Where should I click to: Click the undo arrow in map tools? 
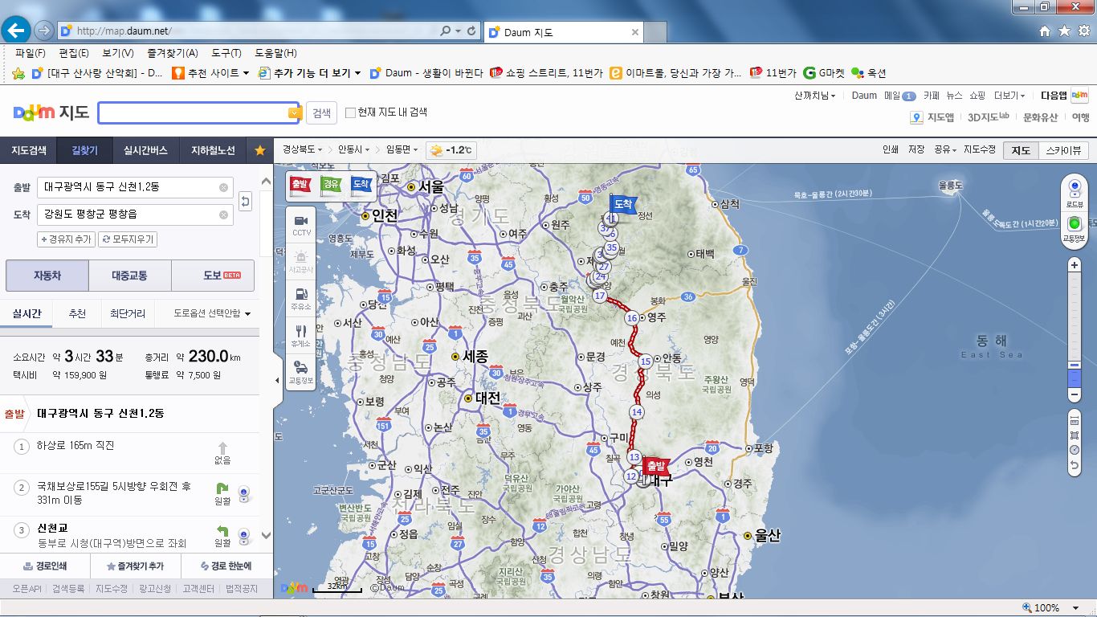click(x=1075, y=464)
